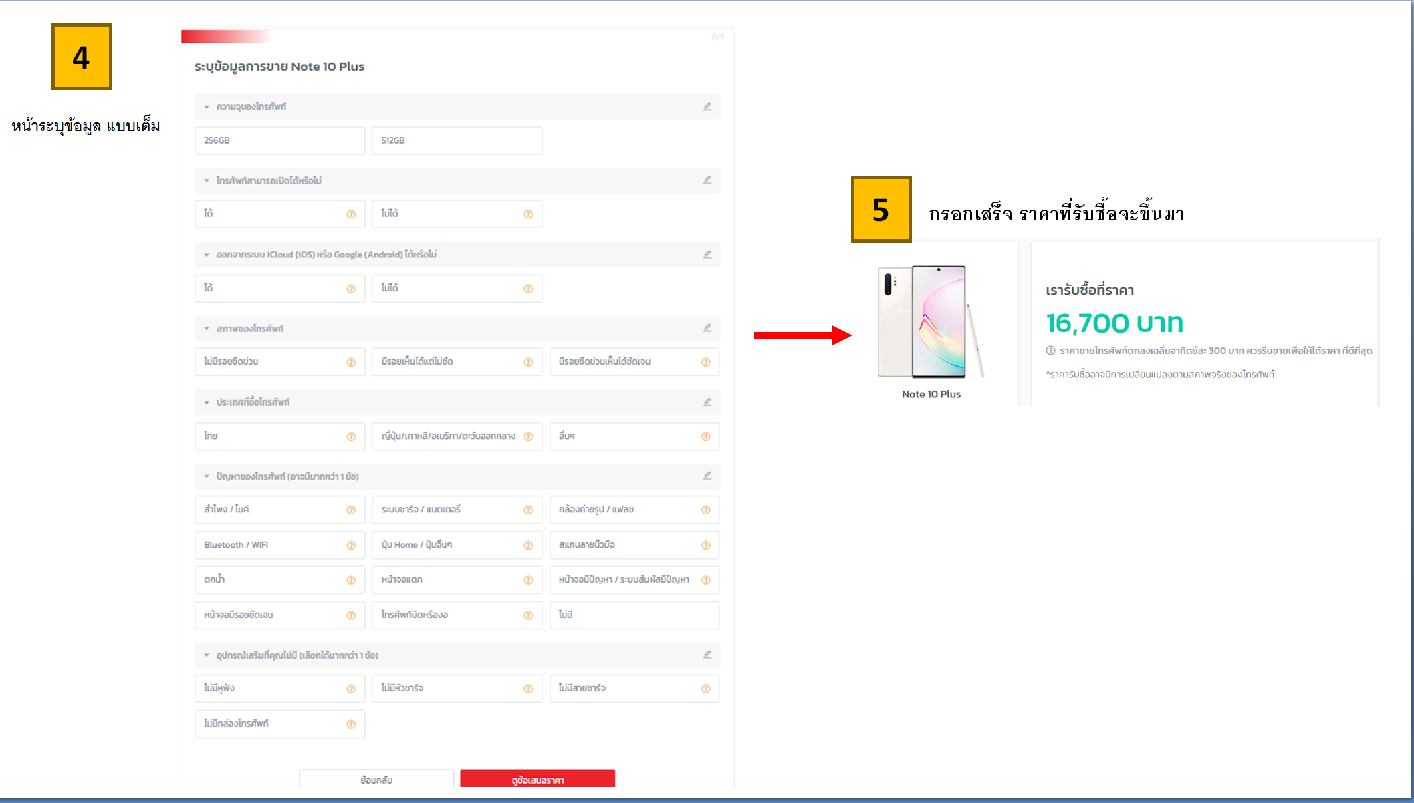The image size is (1414, 803).
Task: Collapse the 'ประเทศที่ซื้อโทรศัพท์' section arrow
Action: coord(207,402)
